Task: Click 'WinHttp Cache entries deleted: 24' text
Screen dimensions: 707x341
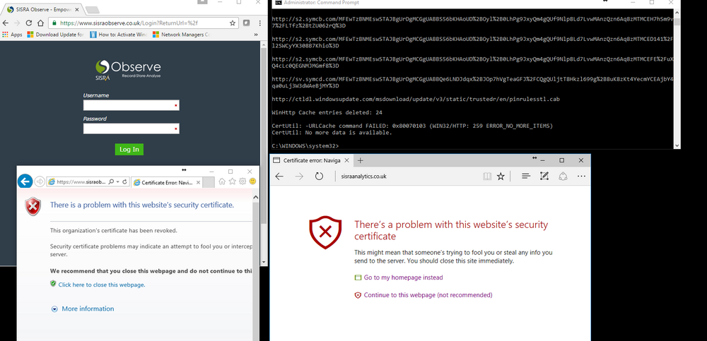Action: click(x=327, y=113)
